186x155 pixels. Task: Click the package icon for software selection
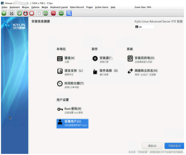pos(95,72)
